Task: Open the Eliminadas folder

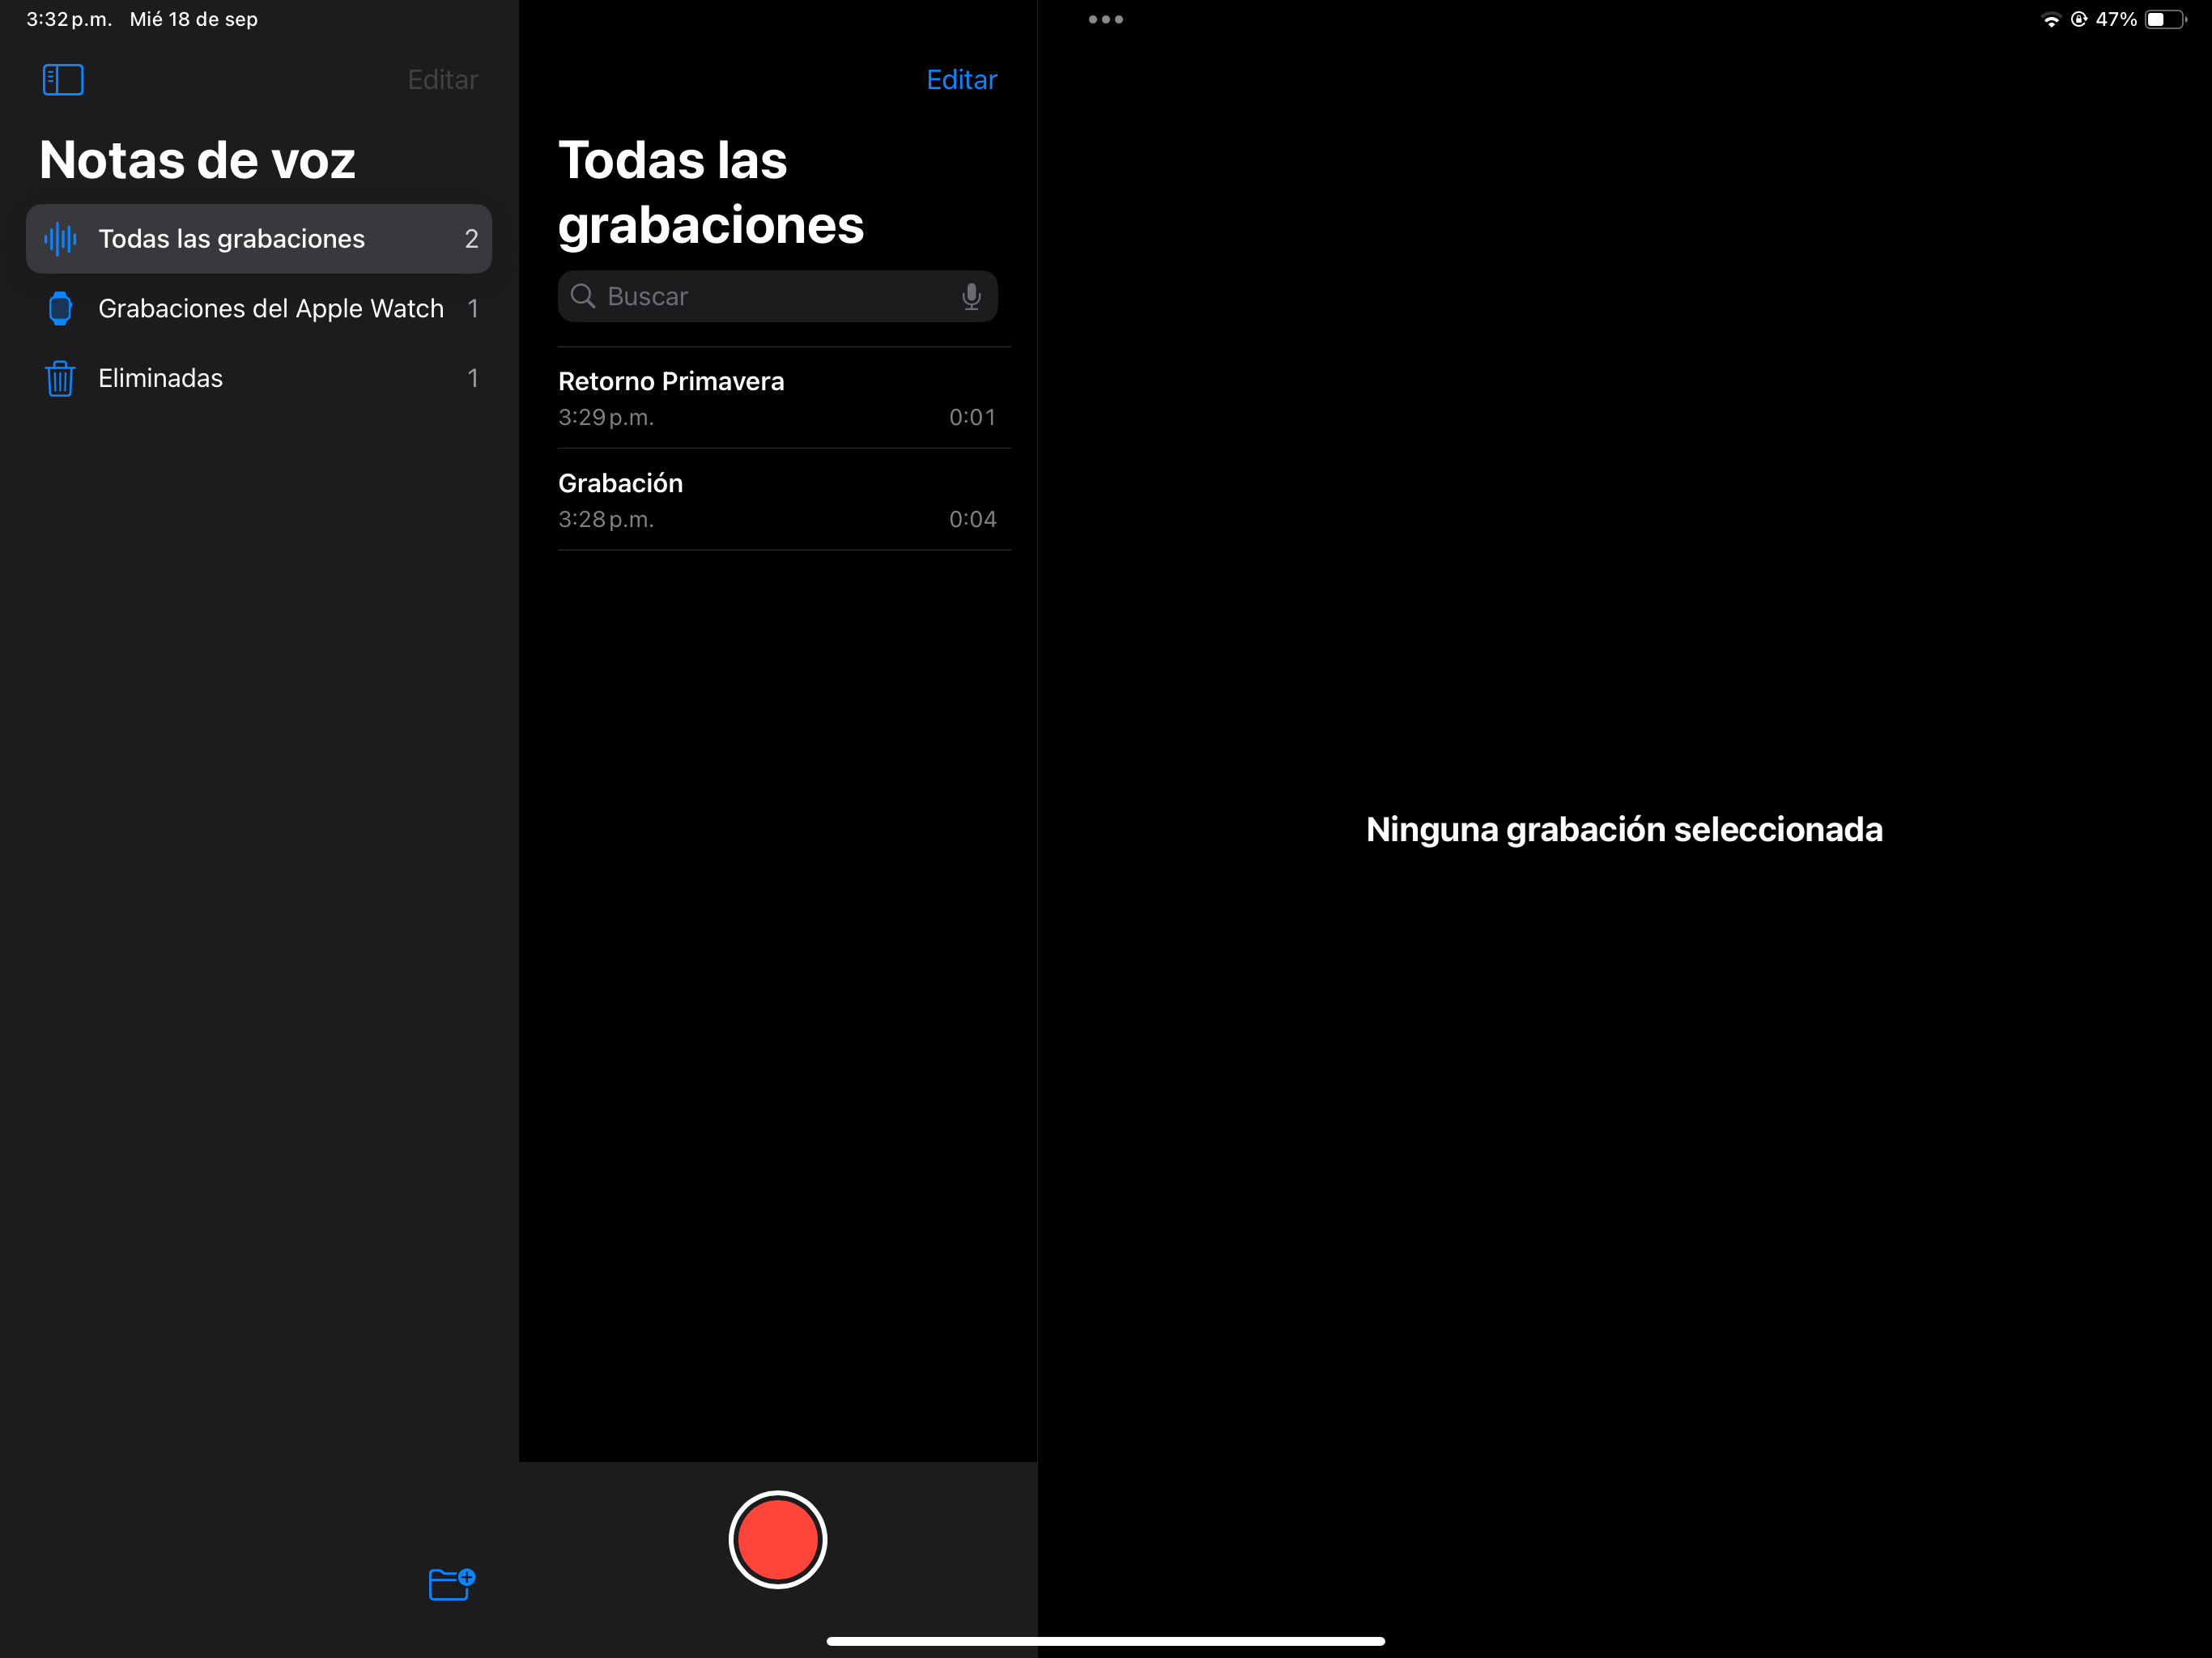Action: pyautogui.click(x=160, y=379)
